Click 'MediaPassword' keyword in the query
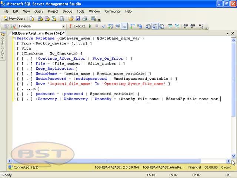237x178 pixels. click(51, 79)
